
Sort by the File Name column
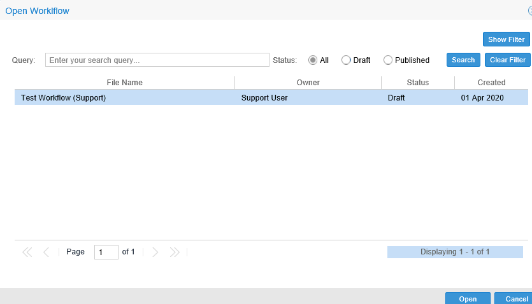tap(125, 83)
